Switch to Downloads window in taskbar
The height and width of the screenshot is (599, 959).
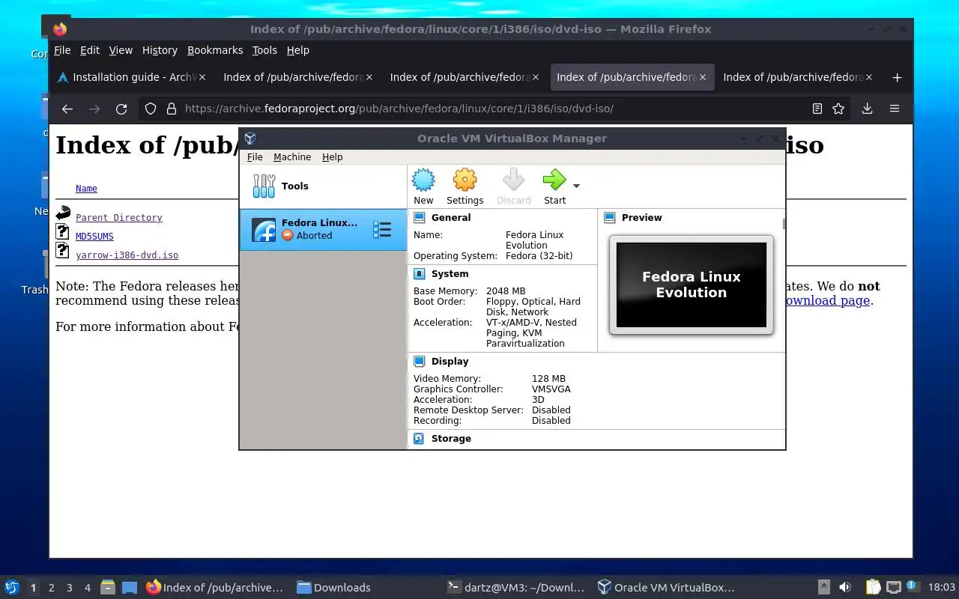coord(334,588)
